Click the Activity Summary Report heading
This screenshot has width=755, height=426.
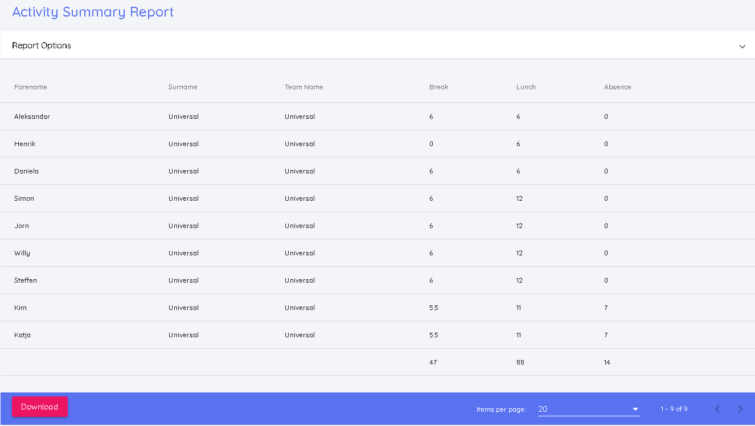click(x=93, y=12)
